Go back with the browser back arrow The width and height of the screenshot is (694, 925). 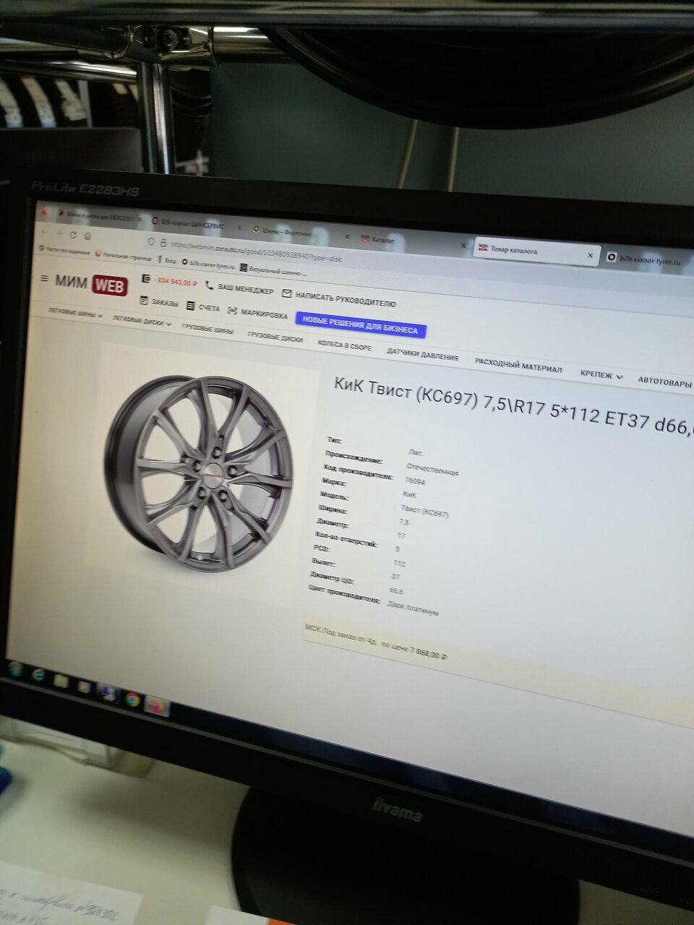(x=43, y=232)
